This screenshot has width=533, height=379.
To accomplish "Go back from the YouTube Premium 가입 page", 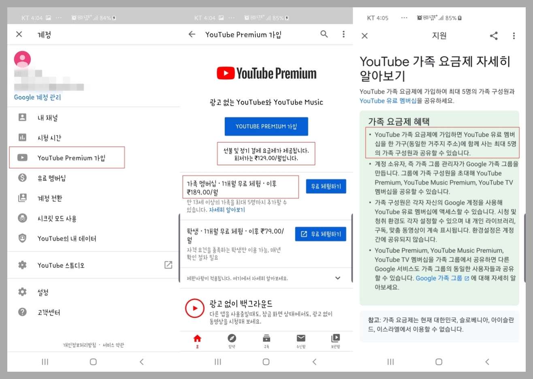I will (192, 34).
